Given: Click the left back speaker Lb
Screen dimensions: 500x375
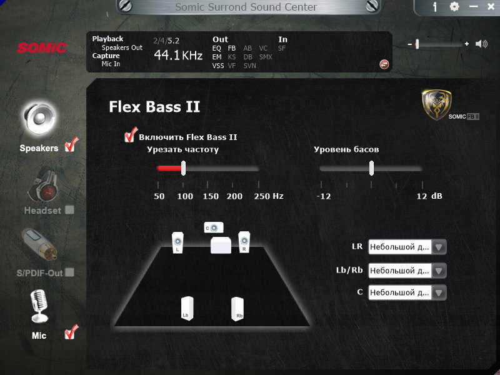Looking at the screenshot, I should 187,308.
